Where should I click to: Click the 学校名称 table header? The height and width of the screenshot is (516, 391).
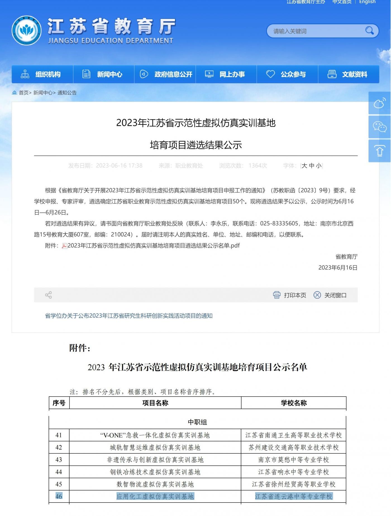coord(294,403)
